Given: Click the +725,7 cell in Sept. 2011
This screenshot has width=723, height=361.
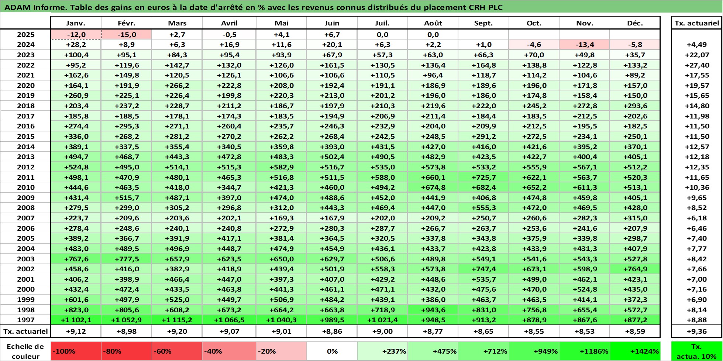Looking at the screenshot, I should click(483, 177).
